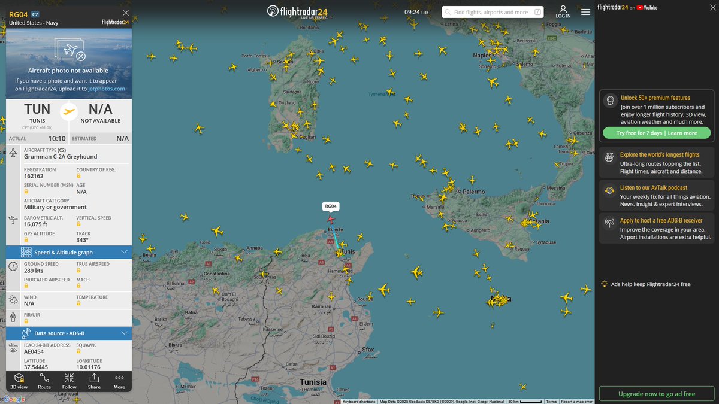Click the Palermo city label on map

(473, 192)
